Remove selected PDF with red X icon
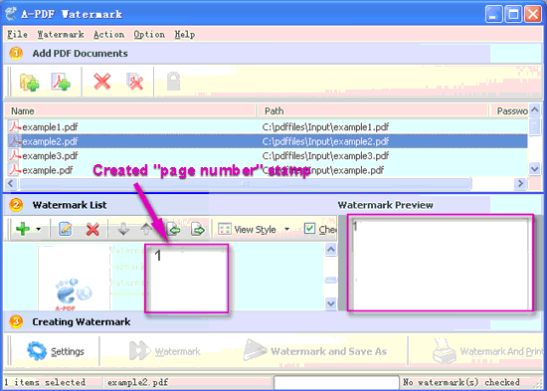 [102, 82]
